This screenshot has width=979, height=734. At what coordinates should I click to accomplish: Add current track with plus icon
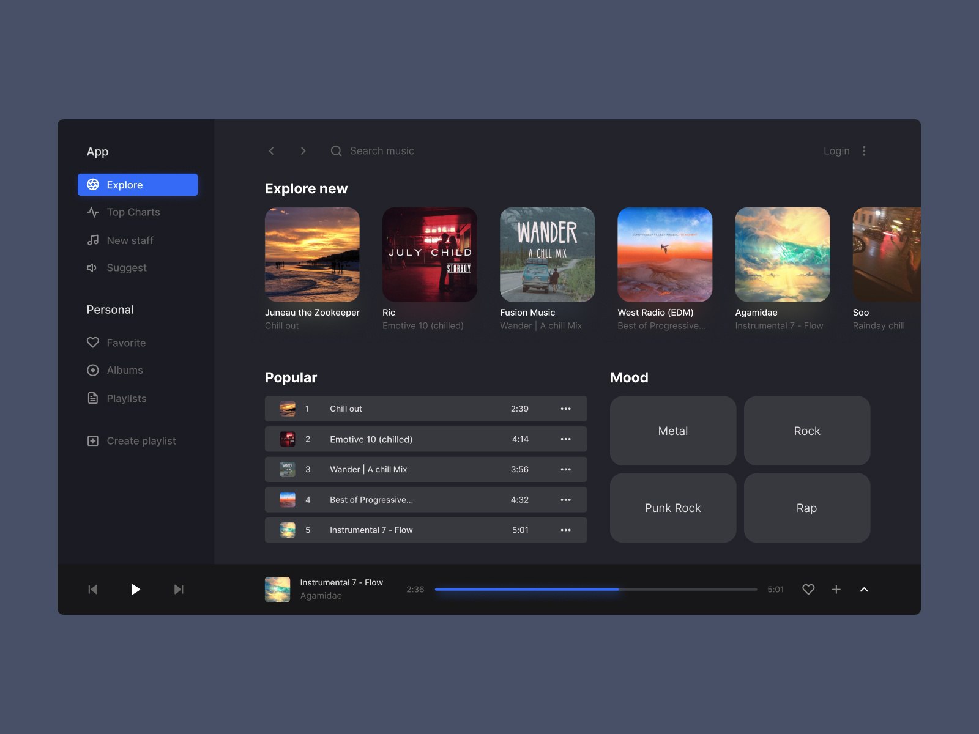click(x=836, y=590)
